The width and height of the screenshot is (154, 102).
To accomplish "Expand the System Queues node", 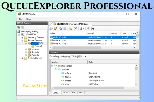I will tap(22, 58).
